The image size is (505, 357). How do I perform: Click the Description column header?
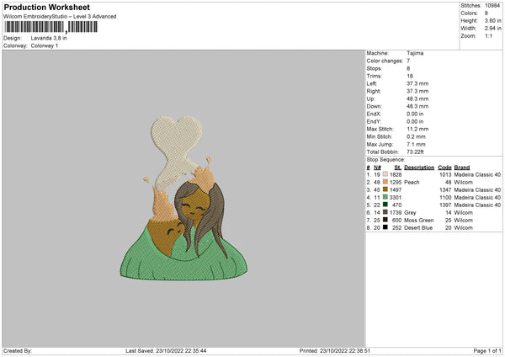click(x=421, y=167)
